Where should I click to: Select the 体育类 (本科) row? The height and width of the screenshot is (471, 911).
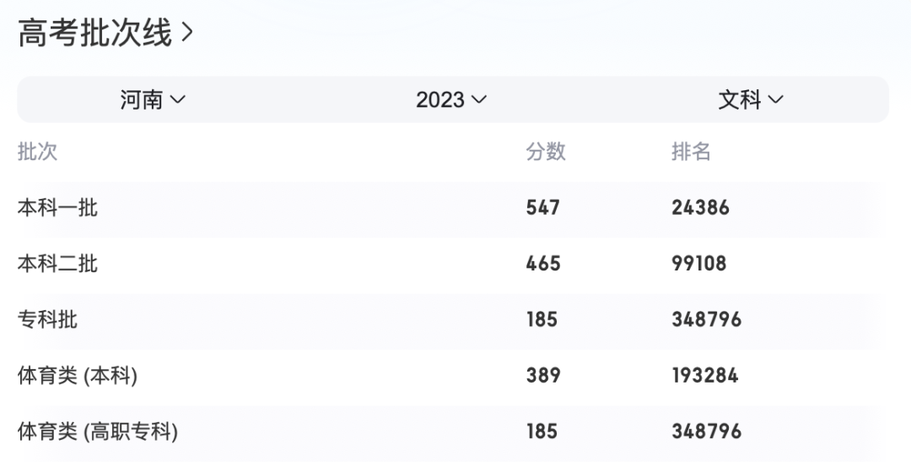pos(78,376)
